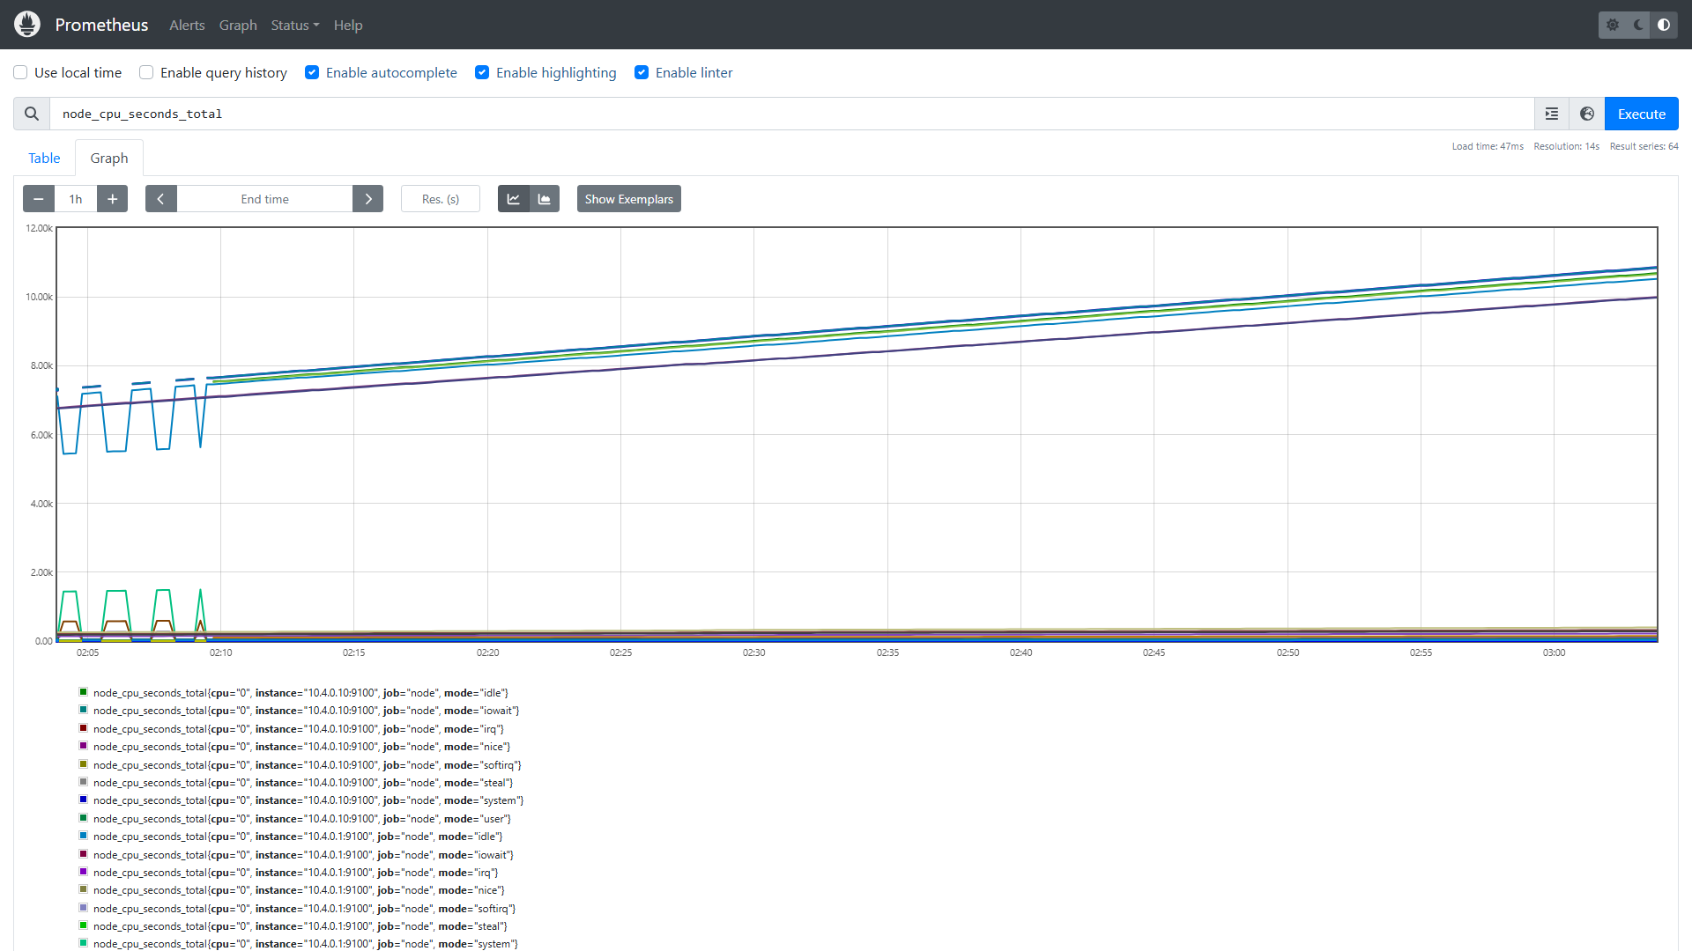Open the metrics explorer globe icon
1692x951 pixels.
(x=1587, y=114)
